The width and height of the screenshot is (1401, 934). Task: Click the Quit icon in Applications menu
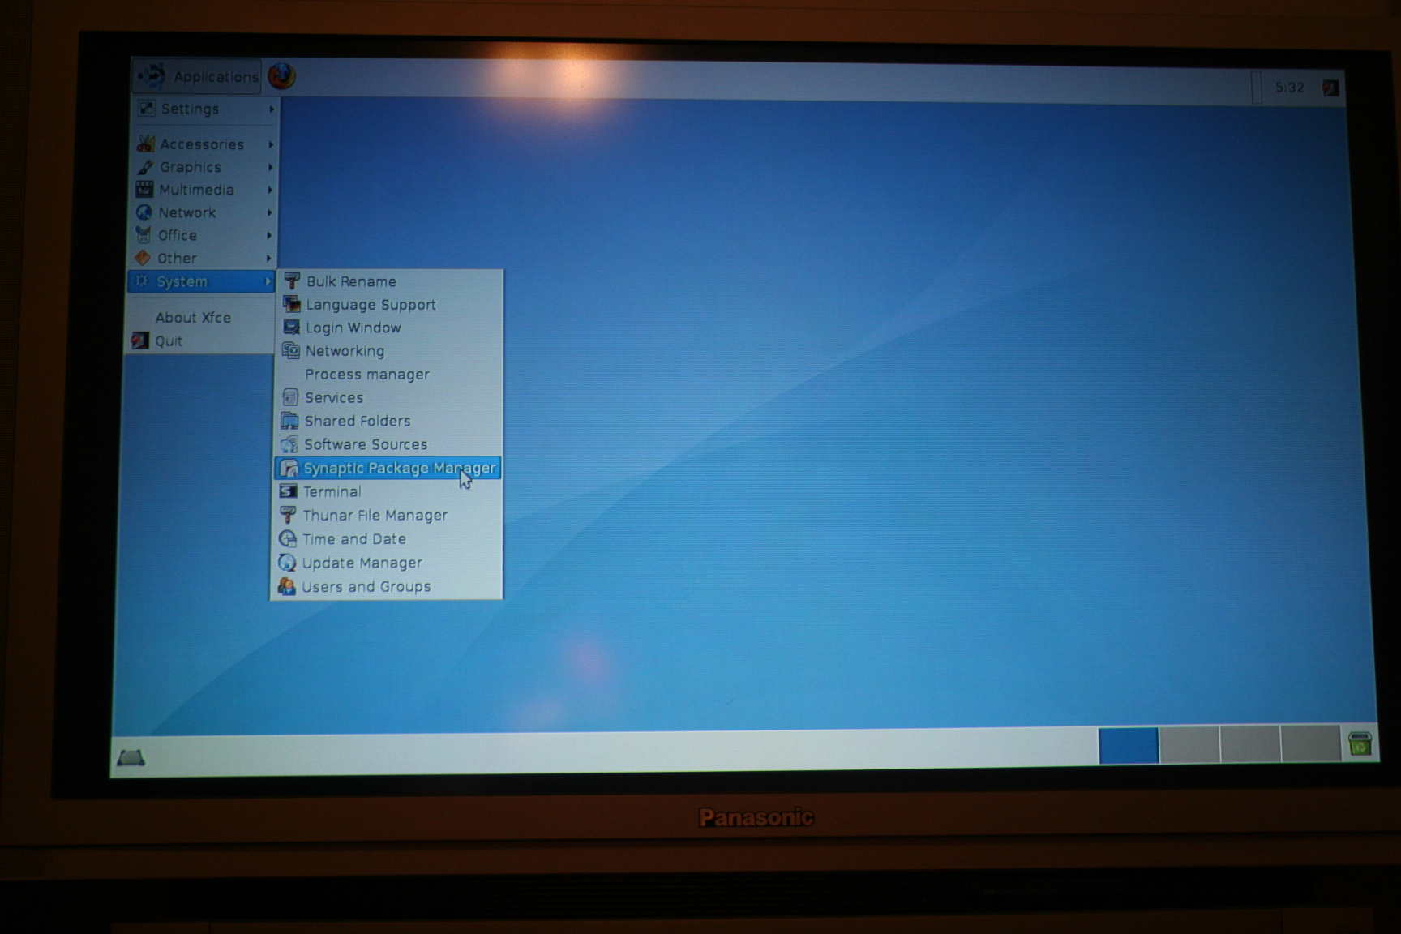(x=140, y=341)
